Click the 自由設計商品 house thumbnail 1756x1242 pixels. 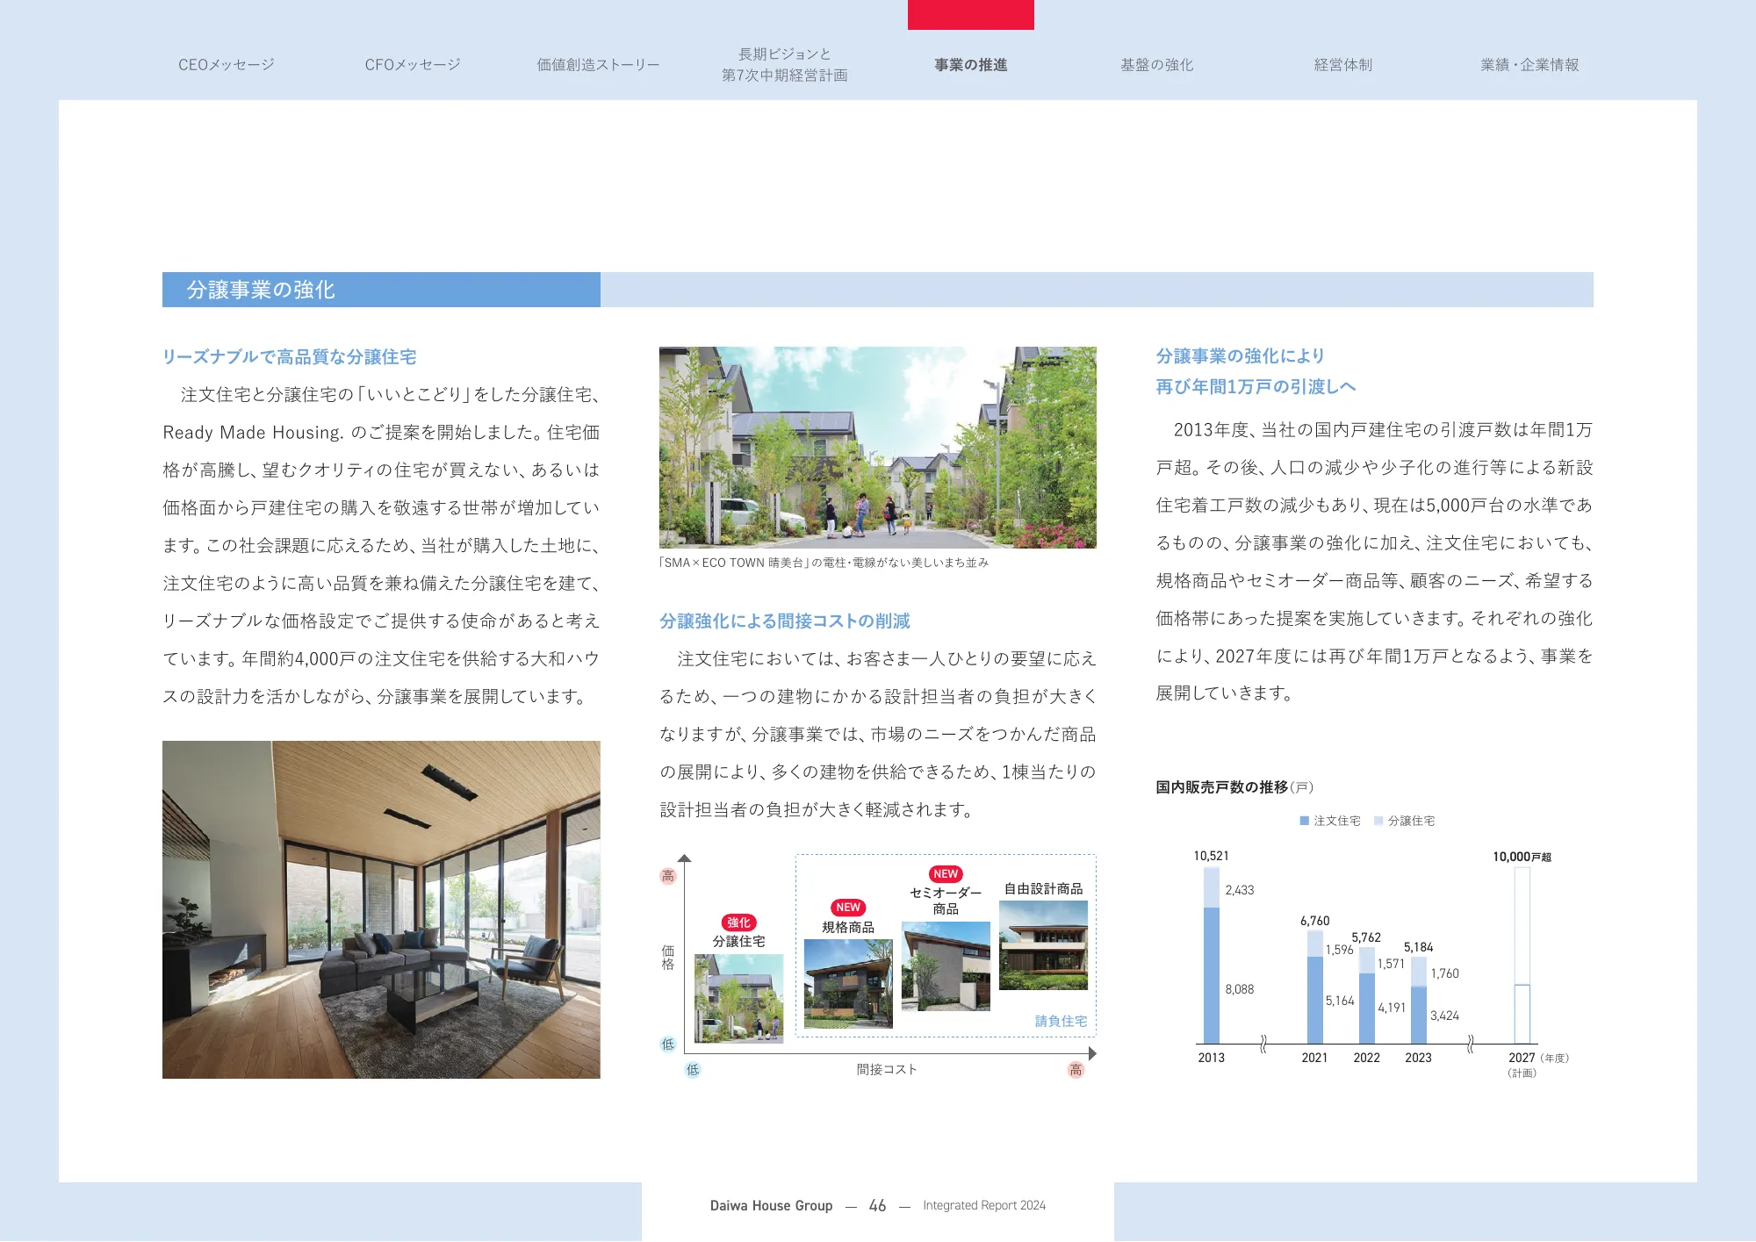[1043, 945]
